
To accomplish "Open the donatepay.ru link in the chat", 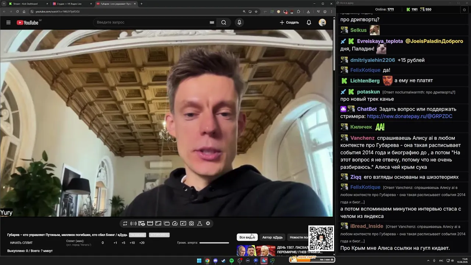I will click(410, 116).
